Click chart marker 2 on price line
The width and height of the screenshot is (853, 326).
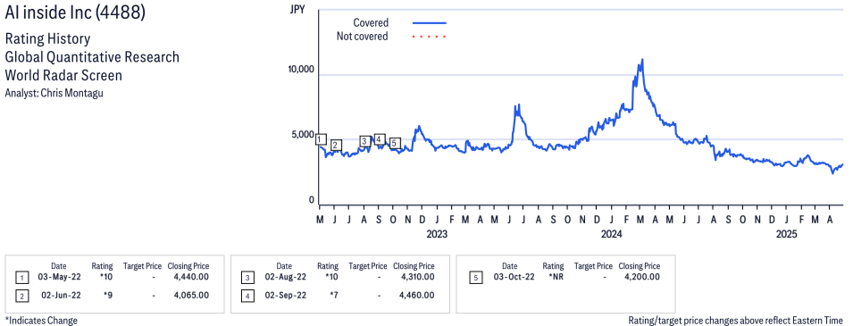(336, 145)
